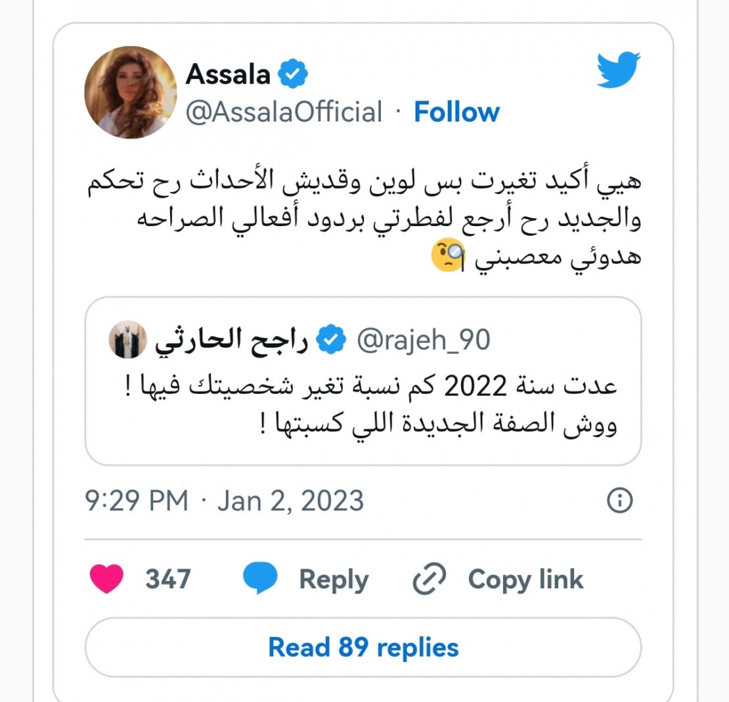Screen dimensions: 729x702
Task: Open the tweet info circle icon
Action: [x=620, y=501]
